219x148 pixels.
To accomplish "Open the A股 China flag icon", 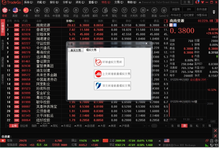I will [26, 12].
